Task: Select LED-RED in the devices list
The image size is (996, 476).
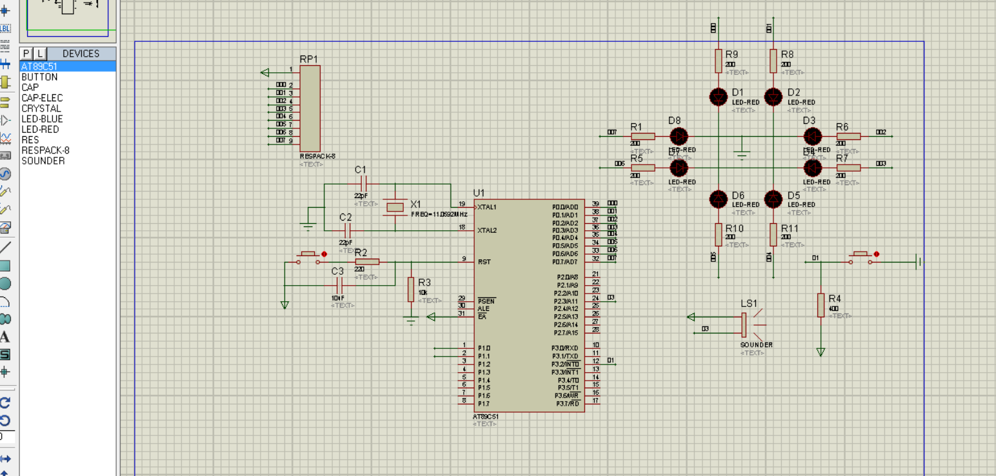Action: coord(68,129)
